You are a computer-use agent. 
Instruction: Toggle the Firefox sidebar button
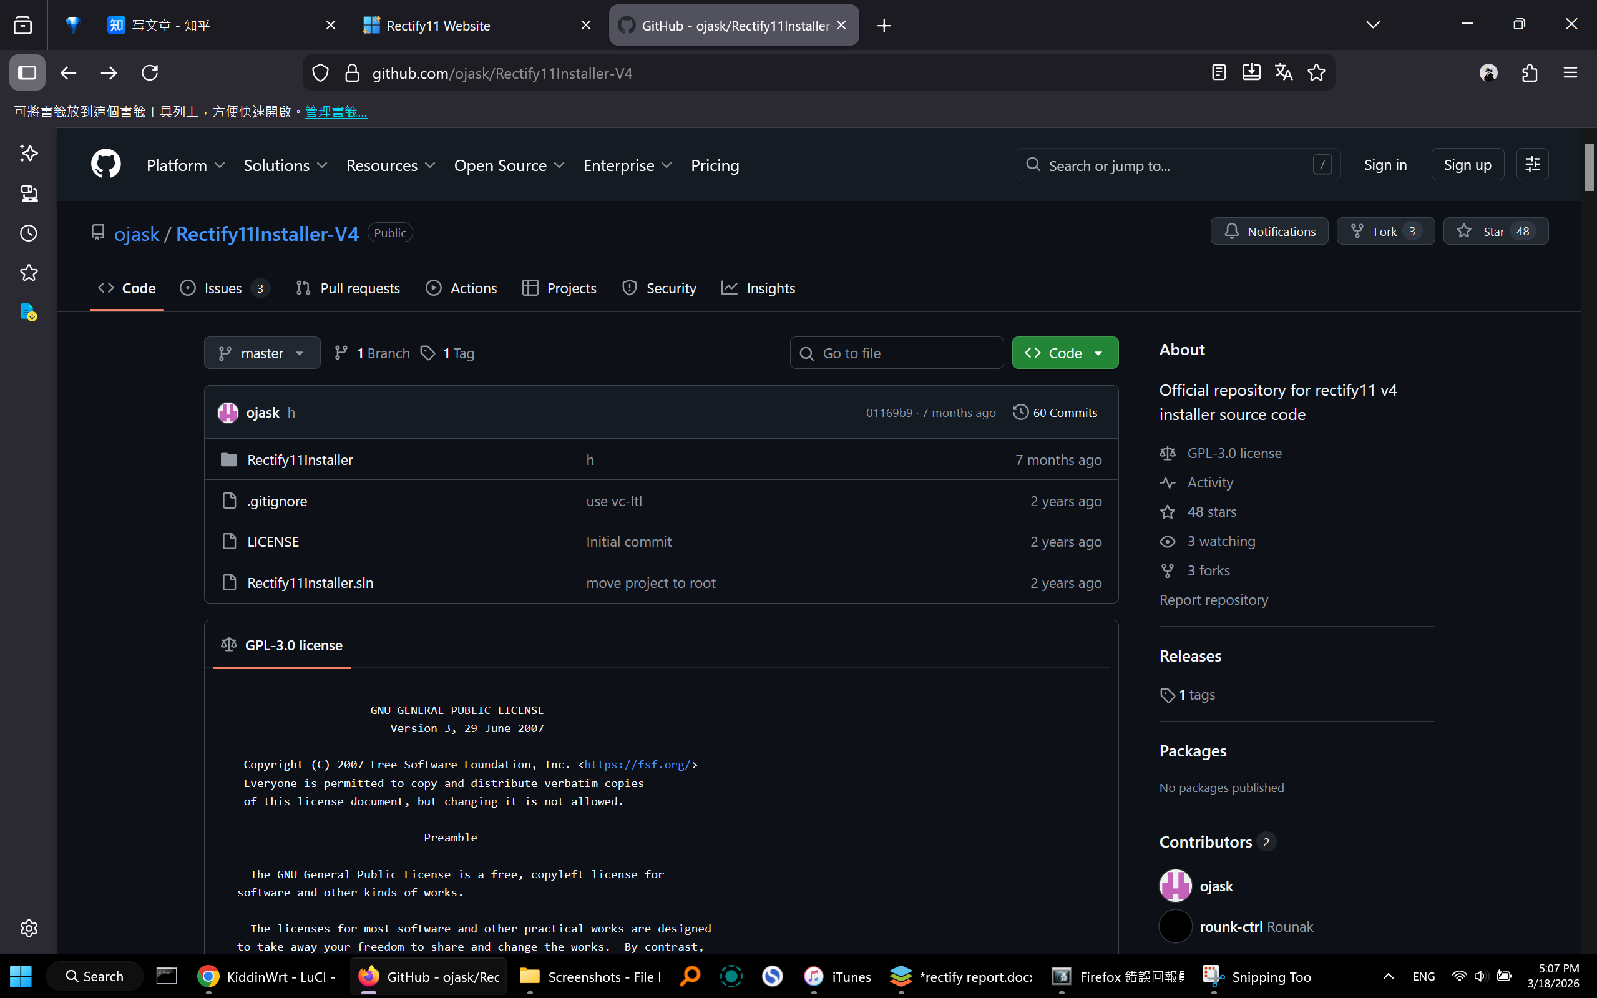point(27,72)
